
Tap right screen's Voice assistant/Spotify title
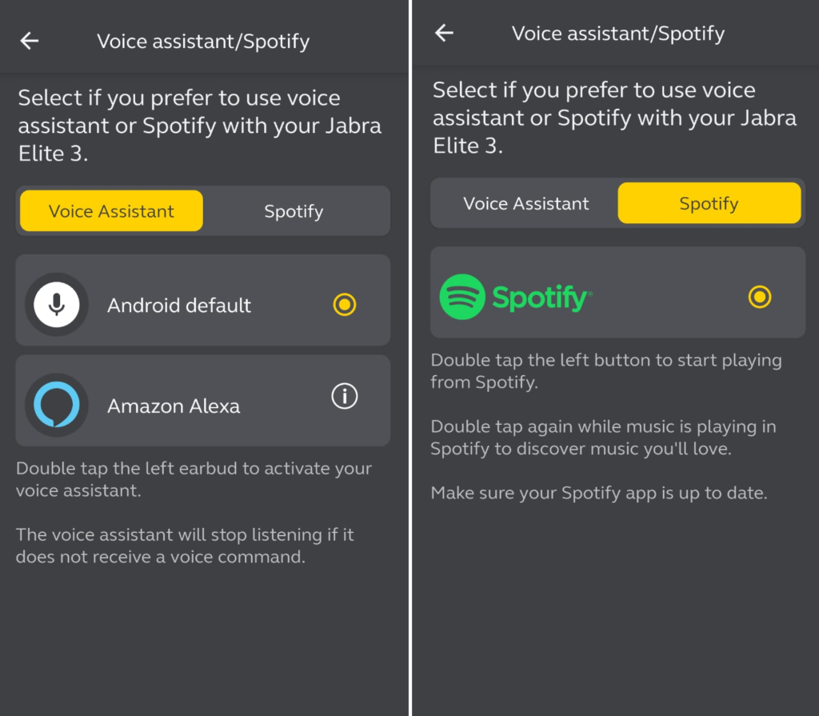(x=618, y=34)
